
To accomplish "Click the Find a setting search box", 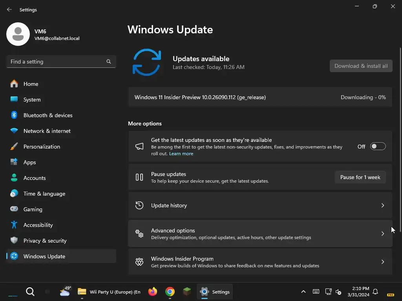I will pos(61,62).
